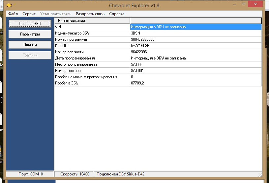Select the Номер тестера label cell
The image size is (269, 183).
click(x=92, y=71)
